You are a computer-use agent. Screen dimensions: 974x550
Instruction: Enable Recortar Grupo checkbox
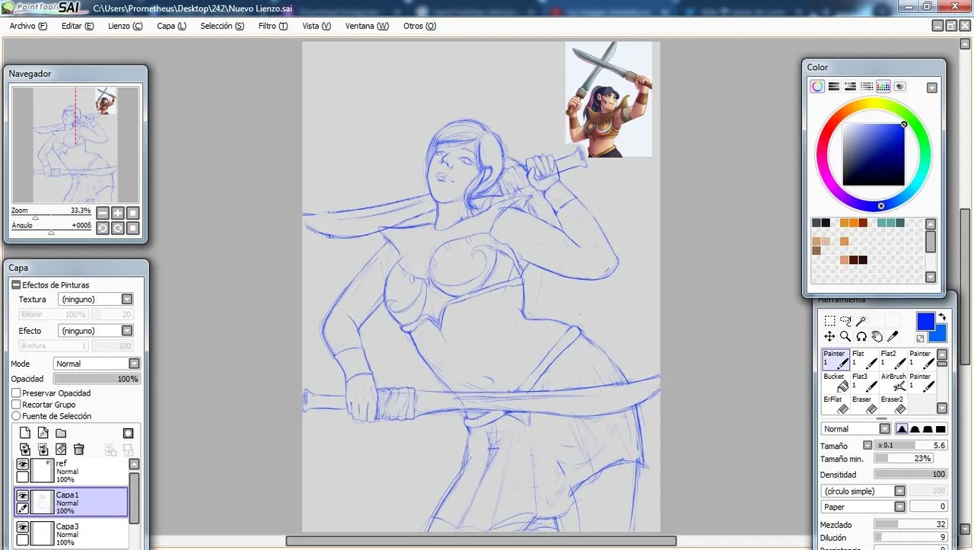(16, 405)
